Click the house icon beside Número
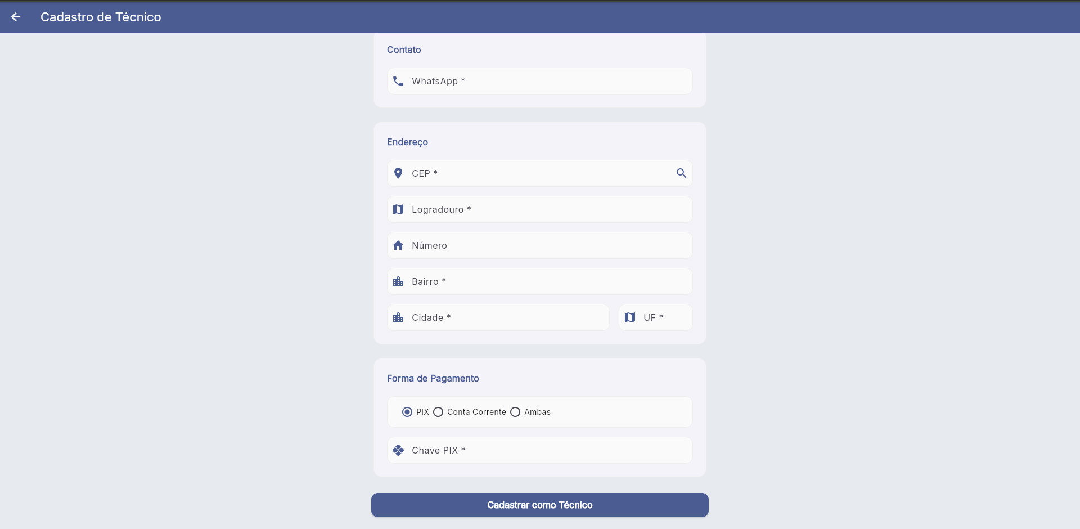 [x=398, y=245]
